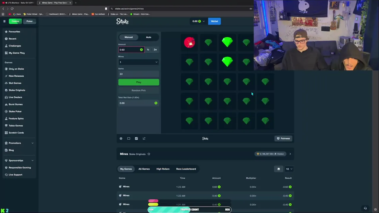Click the bright gem in the top row
379x213 pixels.
click(x=227, y=42)
